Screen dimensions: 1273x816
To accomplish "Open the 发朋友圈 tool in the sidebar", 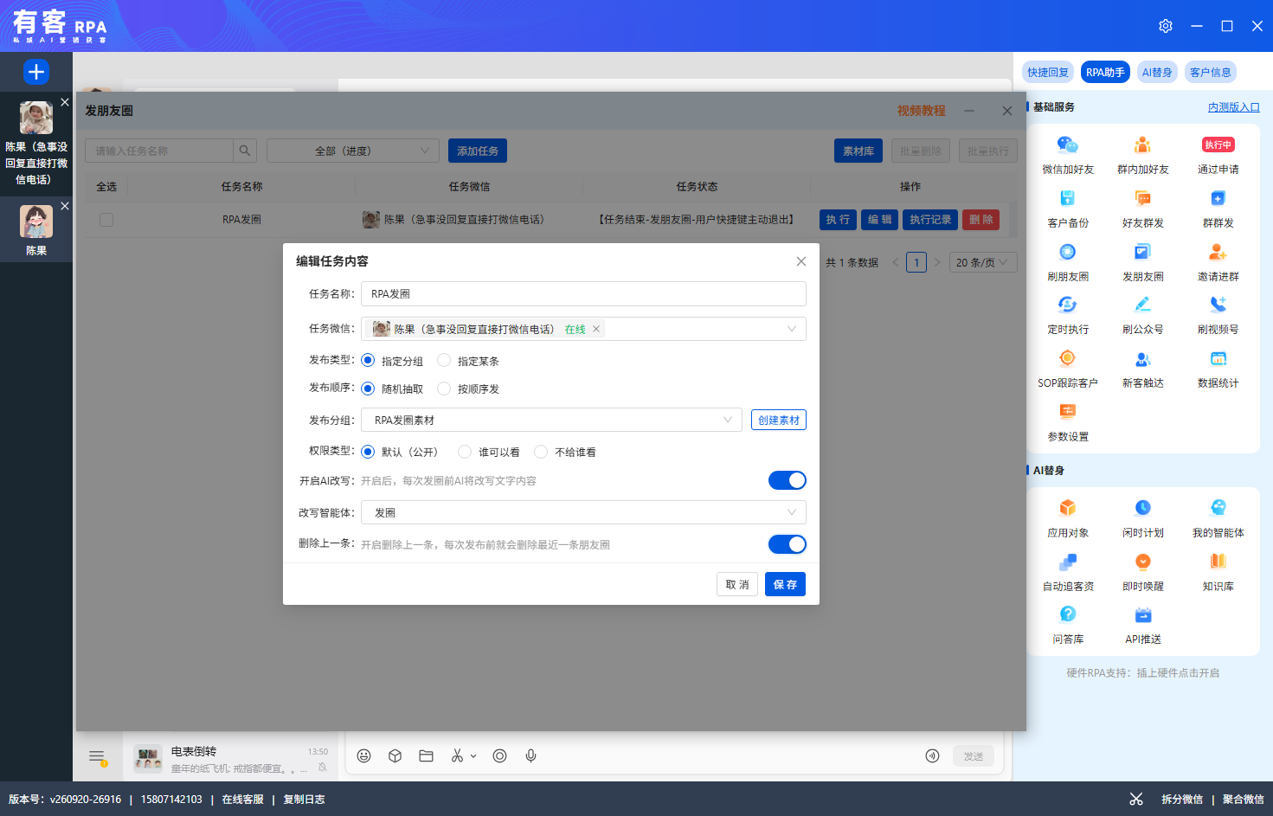I will [1143, 262].
